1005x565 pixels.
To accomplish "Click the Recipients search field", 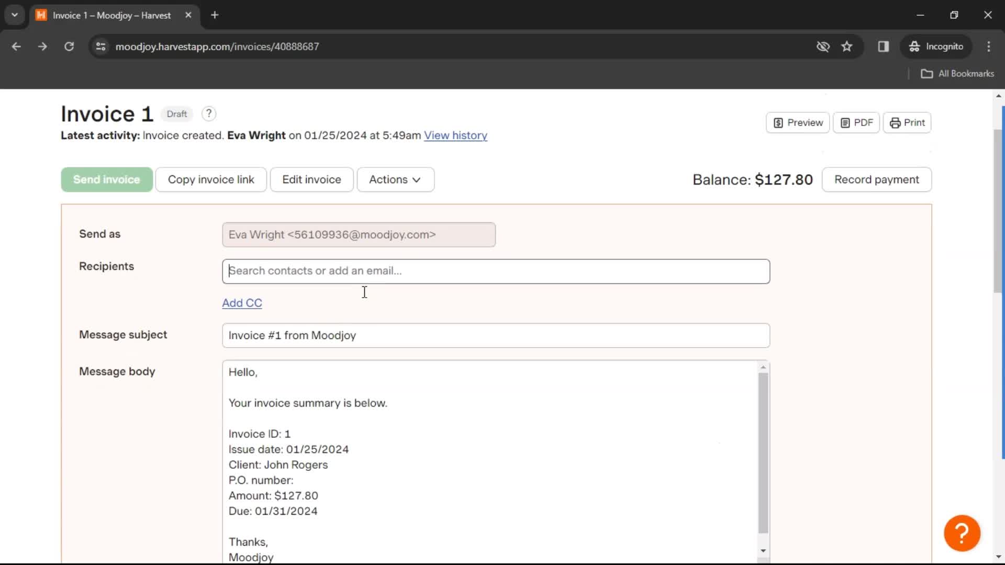I will click(x=496, y=270).
